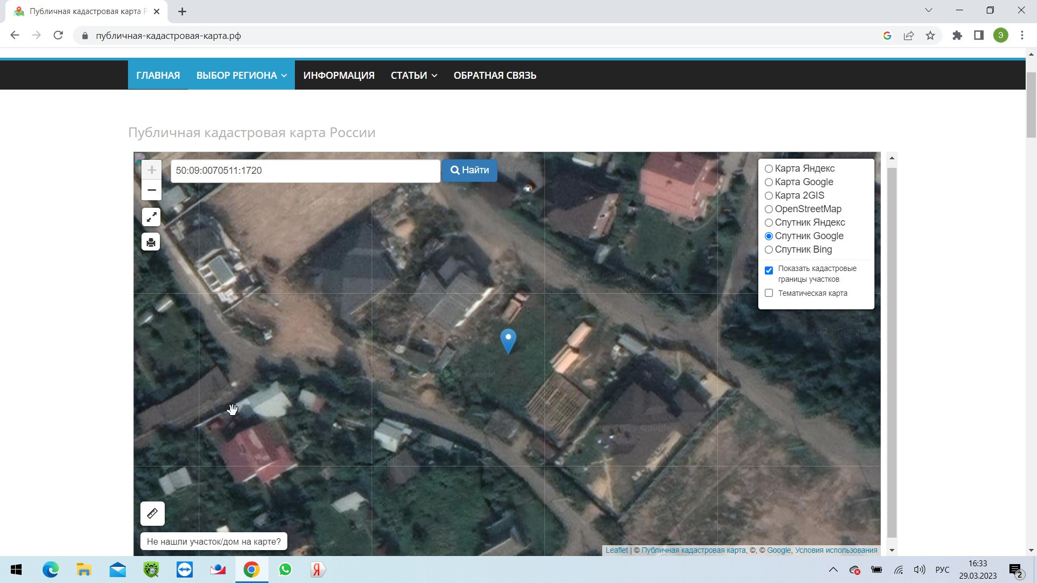Print the map with printer icon

(x=151, y=242)
